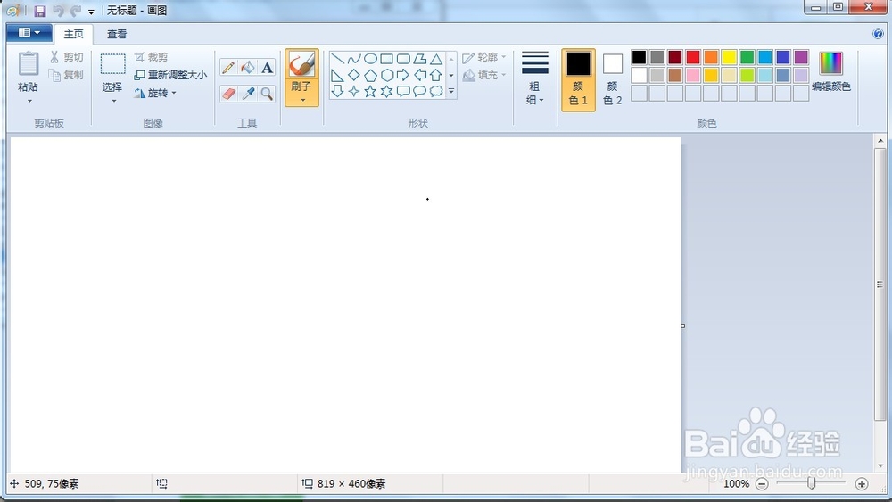Choose the Pentagon shape
The width and height of the screenshot is (892, 502).
[370, 75]
